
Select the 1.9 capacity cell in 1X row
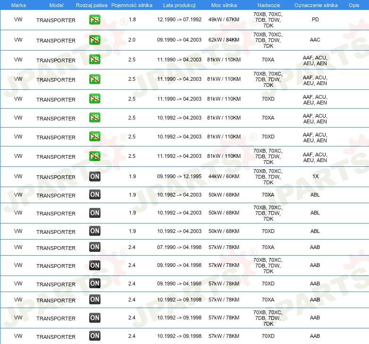click(132, 176)
